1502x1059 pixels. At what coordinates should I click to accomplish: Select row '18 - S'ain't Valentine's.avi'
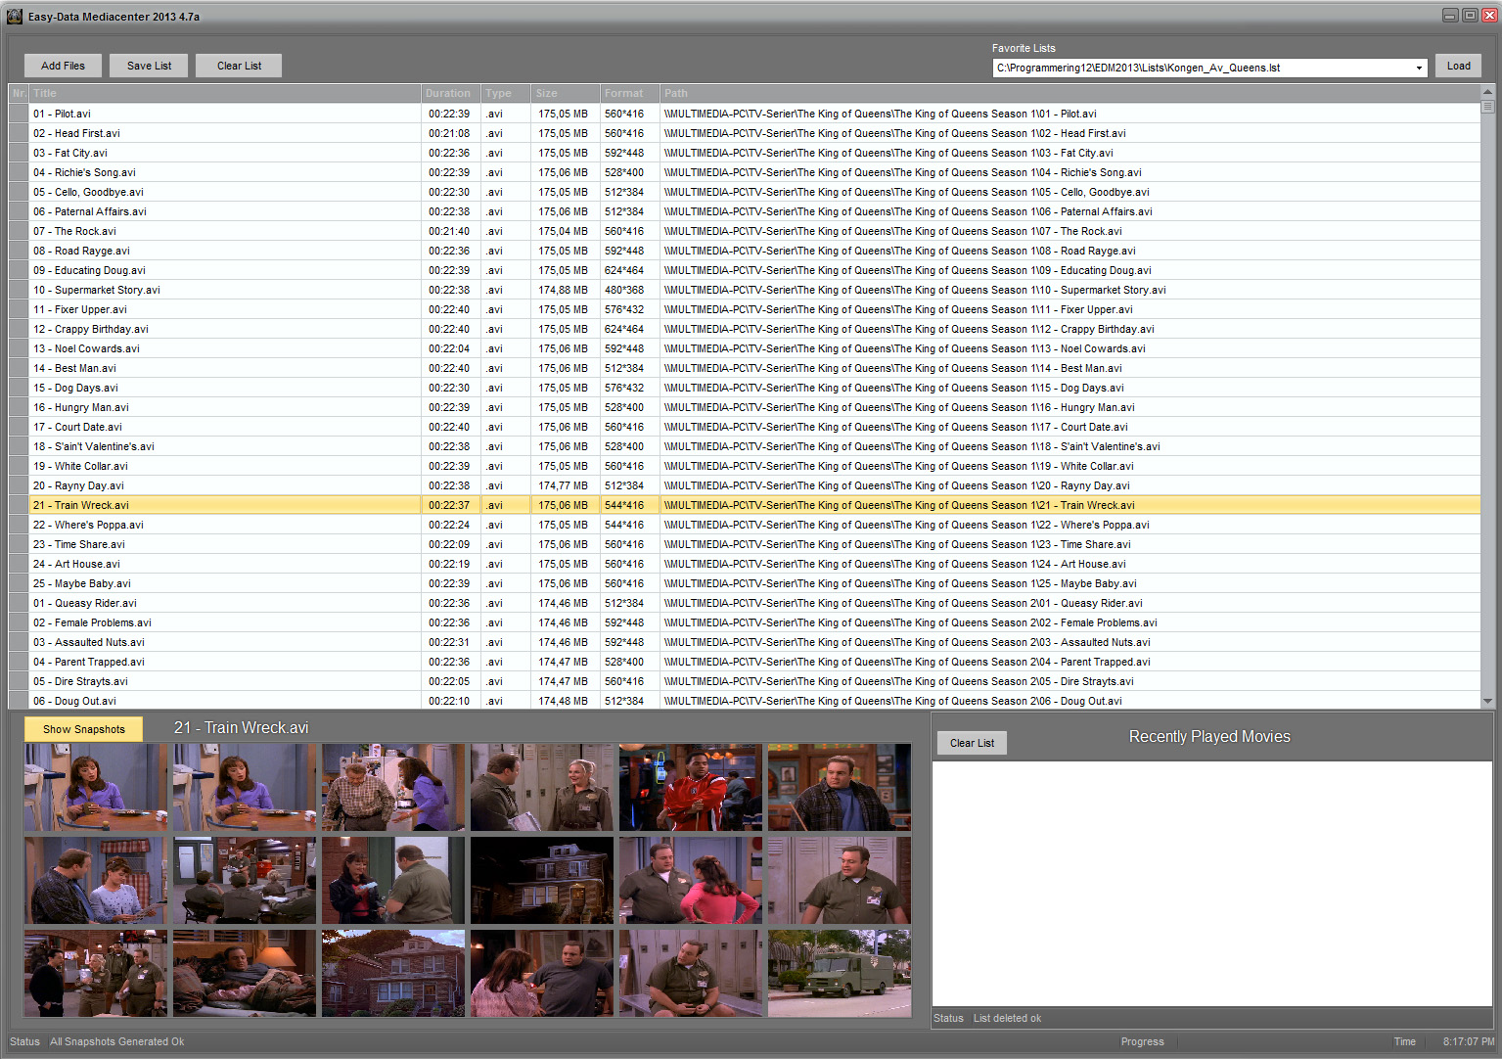pos(745,446)
